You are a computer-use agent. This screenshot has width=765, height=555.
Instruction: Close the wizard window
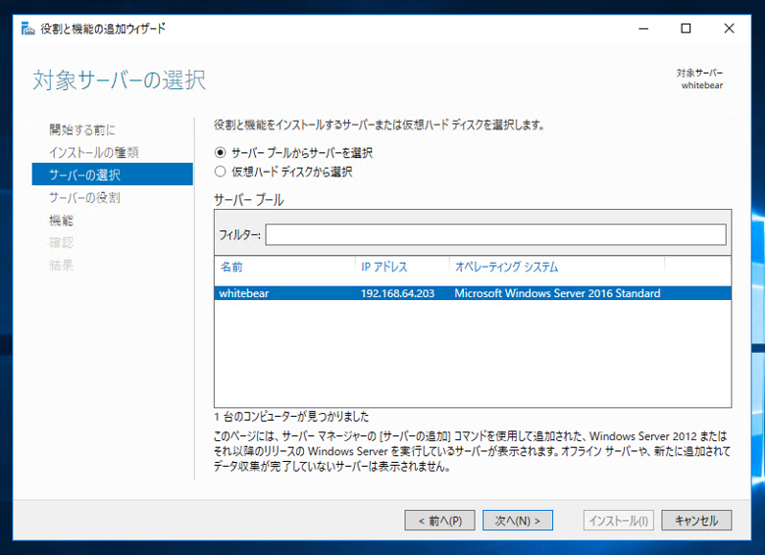pos(729,28)
